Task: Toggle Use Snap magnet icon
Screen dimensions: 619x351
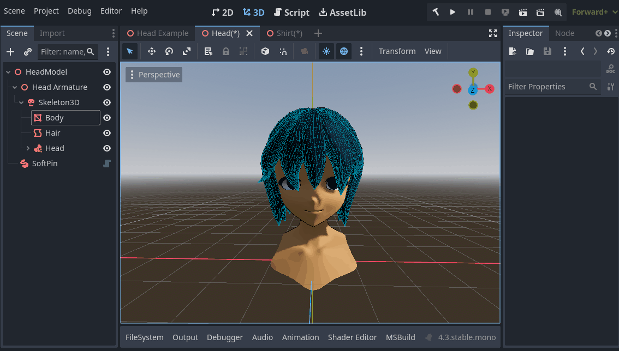Action: point(283,51)
